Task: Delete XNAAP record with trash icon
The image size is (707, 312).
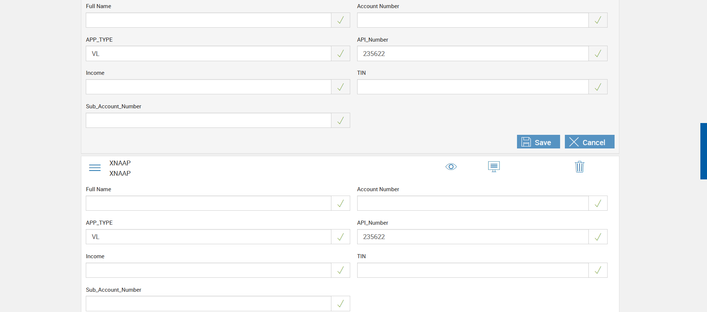Action: 579,167
